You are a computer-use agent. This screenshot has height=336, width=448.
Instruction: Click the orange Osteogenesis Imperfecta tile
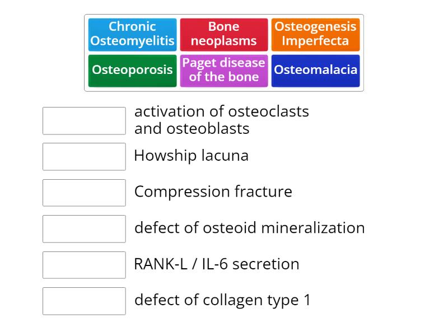[315, 34]
